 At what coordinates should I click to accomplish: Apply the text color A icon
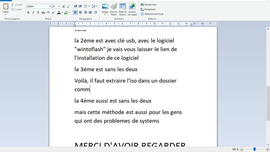click(x=59, y=12)
